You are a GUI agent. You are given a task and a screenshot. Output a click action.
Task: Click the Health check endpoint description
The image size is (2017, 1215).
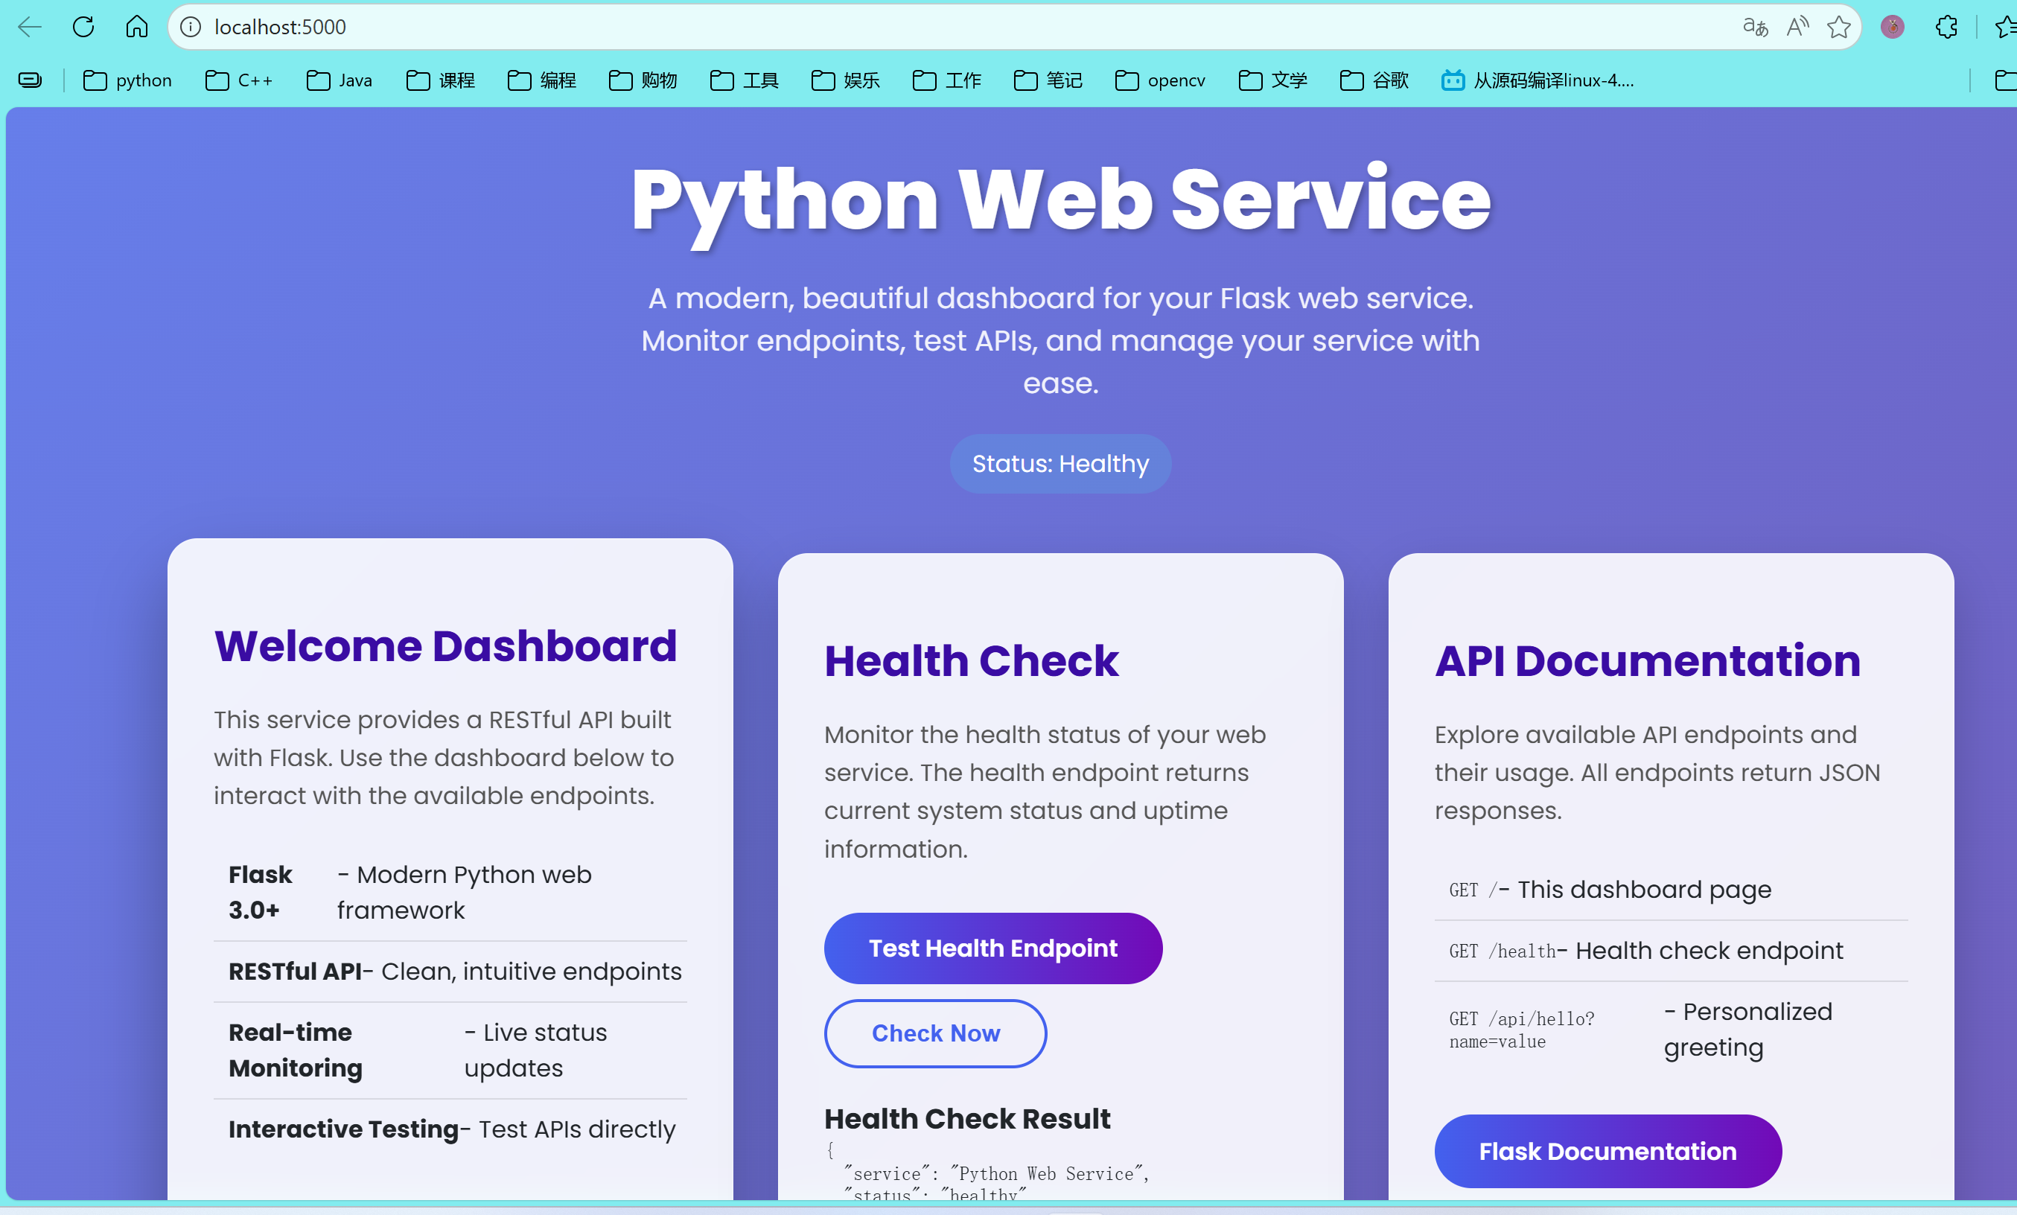click(x=1699, y=951)
